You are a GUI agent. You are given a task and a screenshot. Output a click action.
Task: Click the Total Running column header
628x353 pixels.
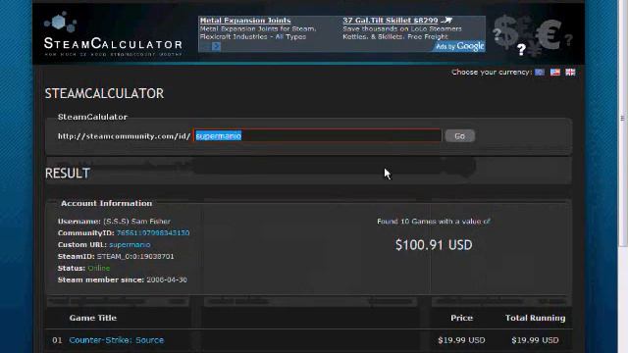click(535, 318)
